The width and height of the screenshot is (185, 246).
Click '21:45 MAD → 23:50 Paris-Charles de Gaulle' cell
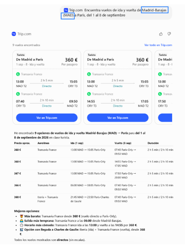(90, 199)
